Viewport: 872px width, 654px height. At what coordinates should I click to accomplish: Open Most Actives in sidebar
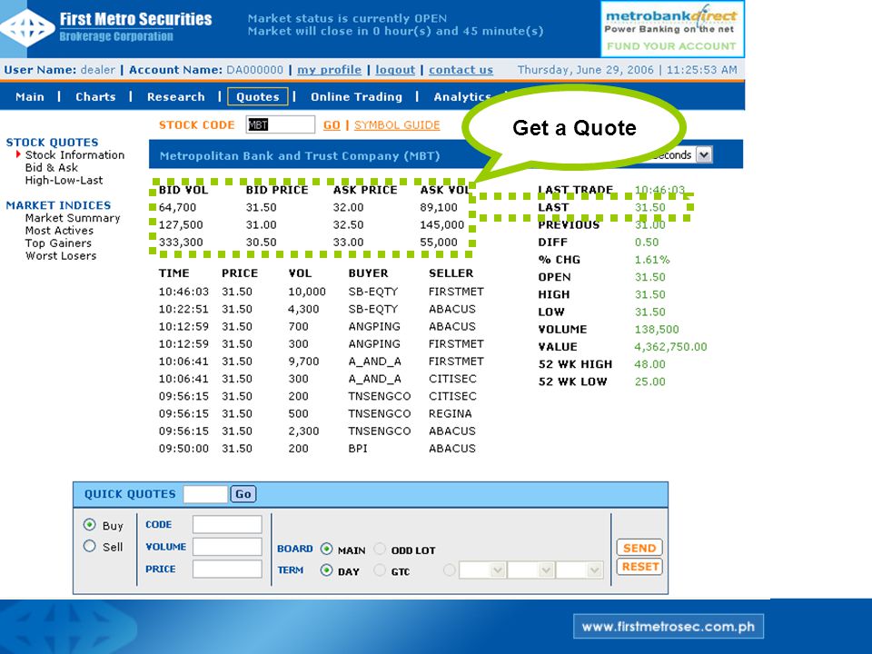(x=59, y=230)
